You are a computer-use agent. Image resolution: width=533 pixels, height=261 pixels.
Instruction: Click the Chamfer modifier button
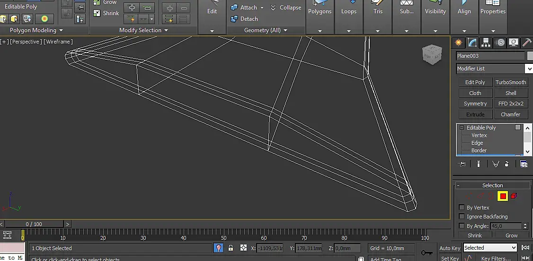(511, 114)
